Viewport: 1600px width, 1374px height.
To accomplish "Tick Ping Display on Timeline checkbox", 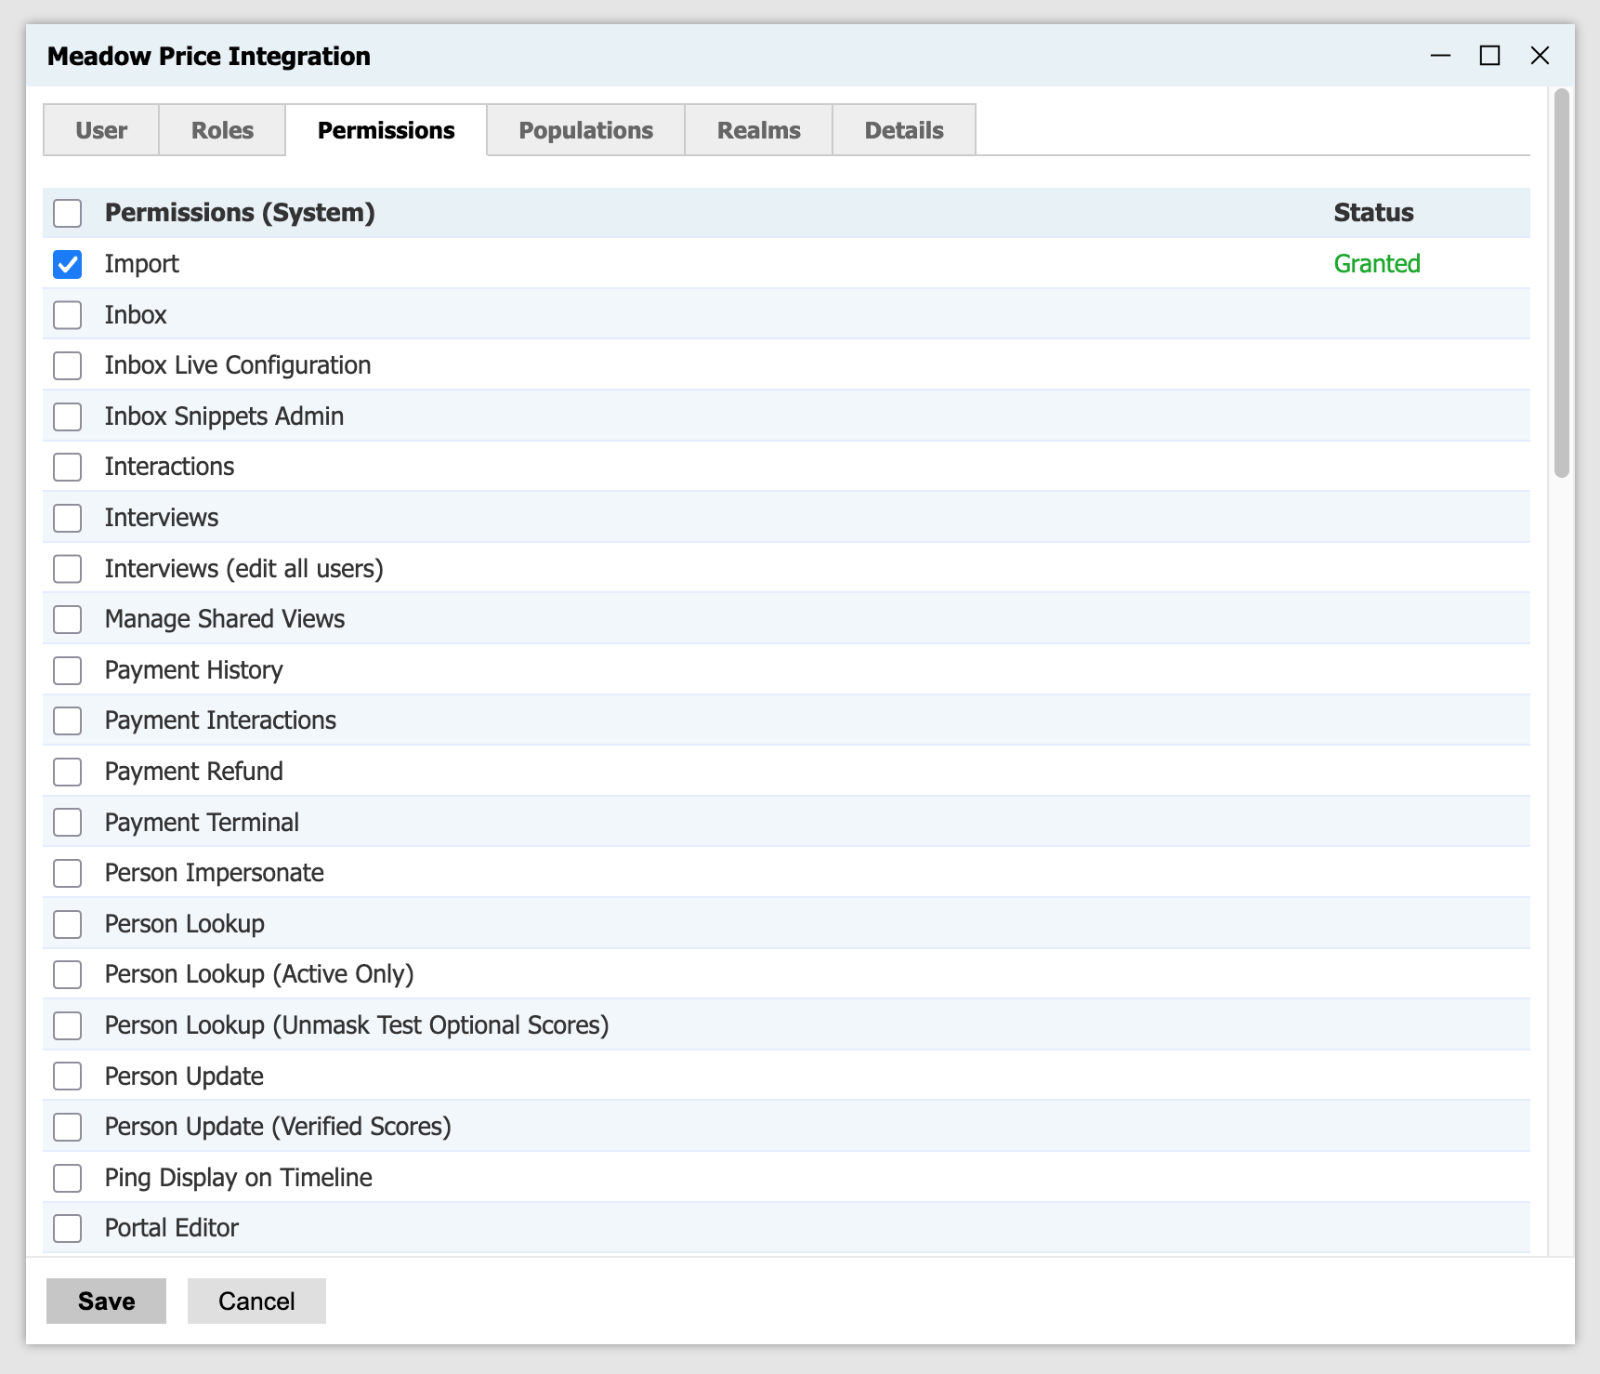I will 67,1178.
